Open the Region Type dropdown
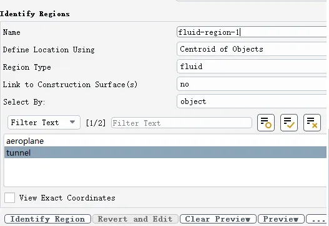Screen dimensions: 329x226 [x=252, y=67]
